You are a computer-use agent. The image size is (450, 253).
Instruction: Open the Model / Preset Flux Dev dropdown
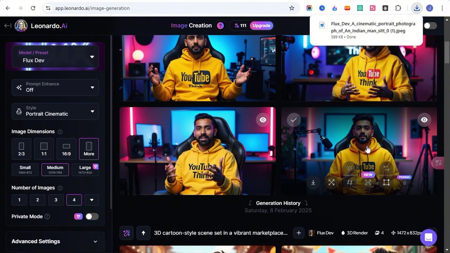[x=55, y=57]
